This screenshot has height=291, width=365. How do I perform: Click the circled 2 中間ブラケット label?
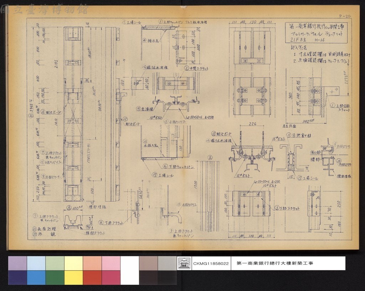click(196, 68)
